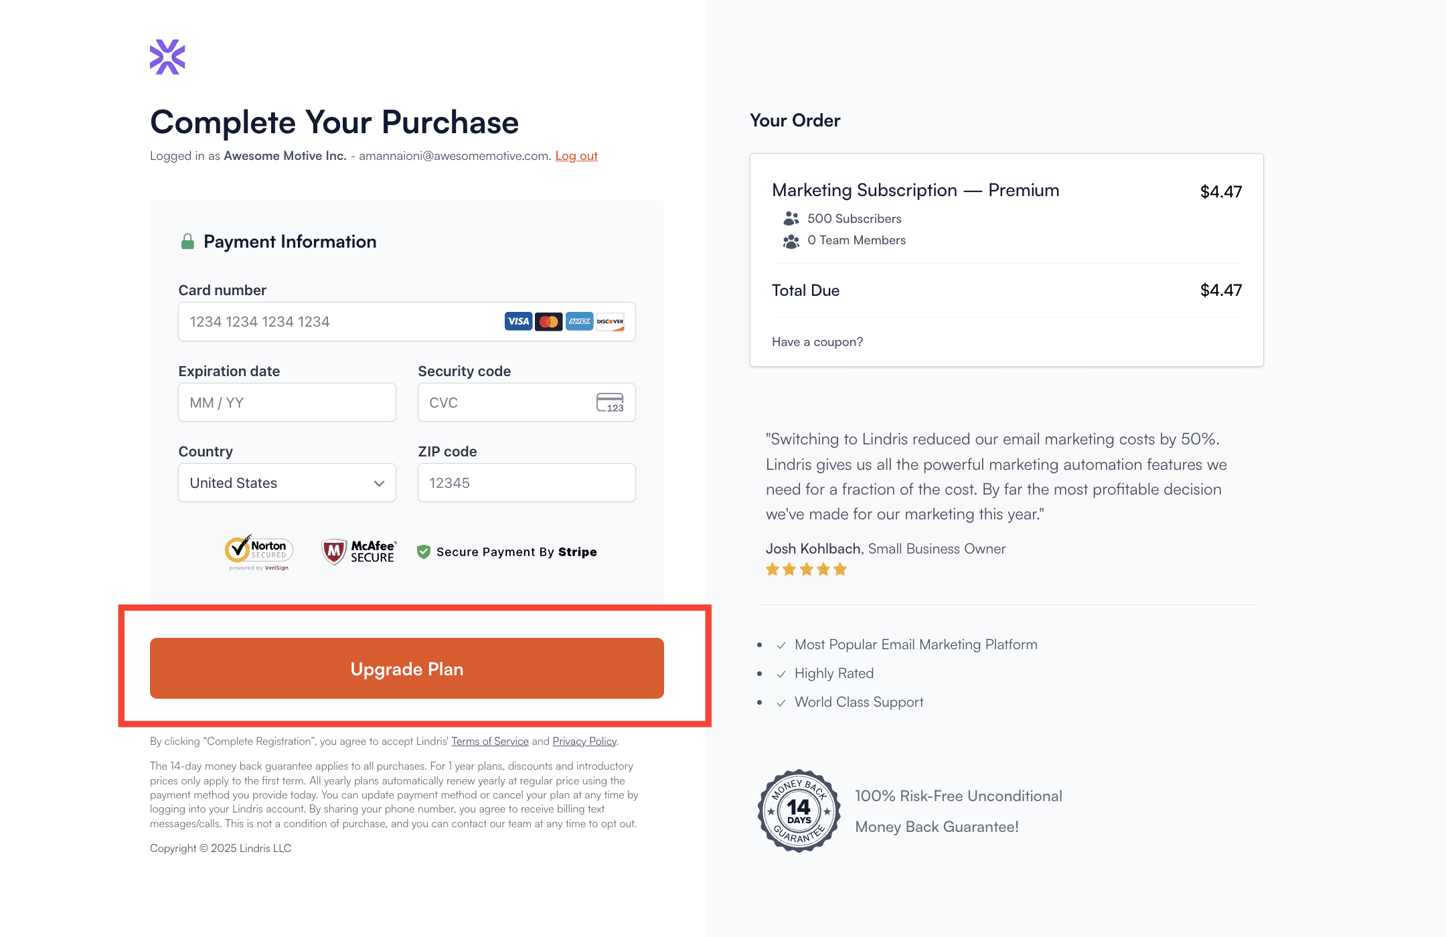Click the CVC card hint icon

tap(610, 402)
